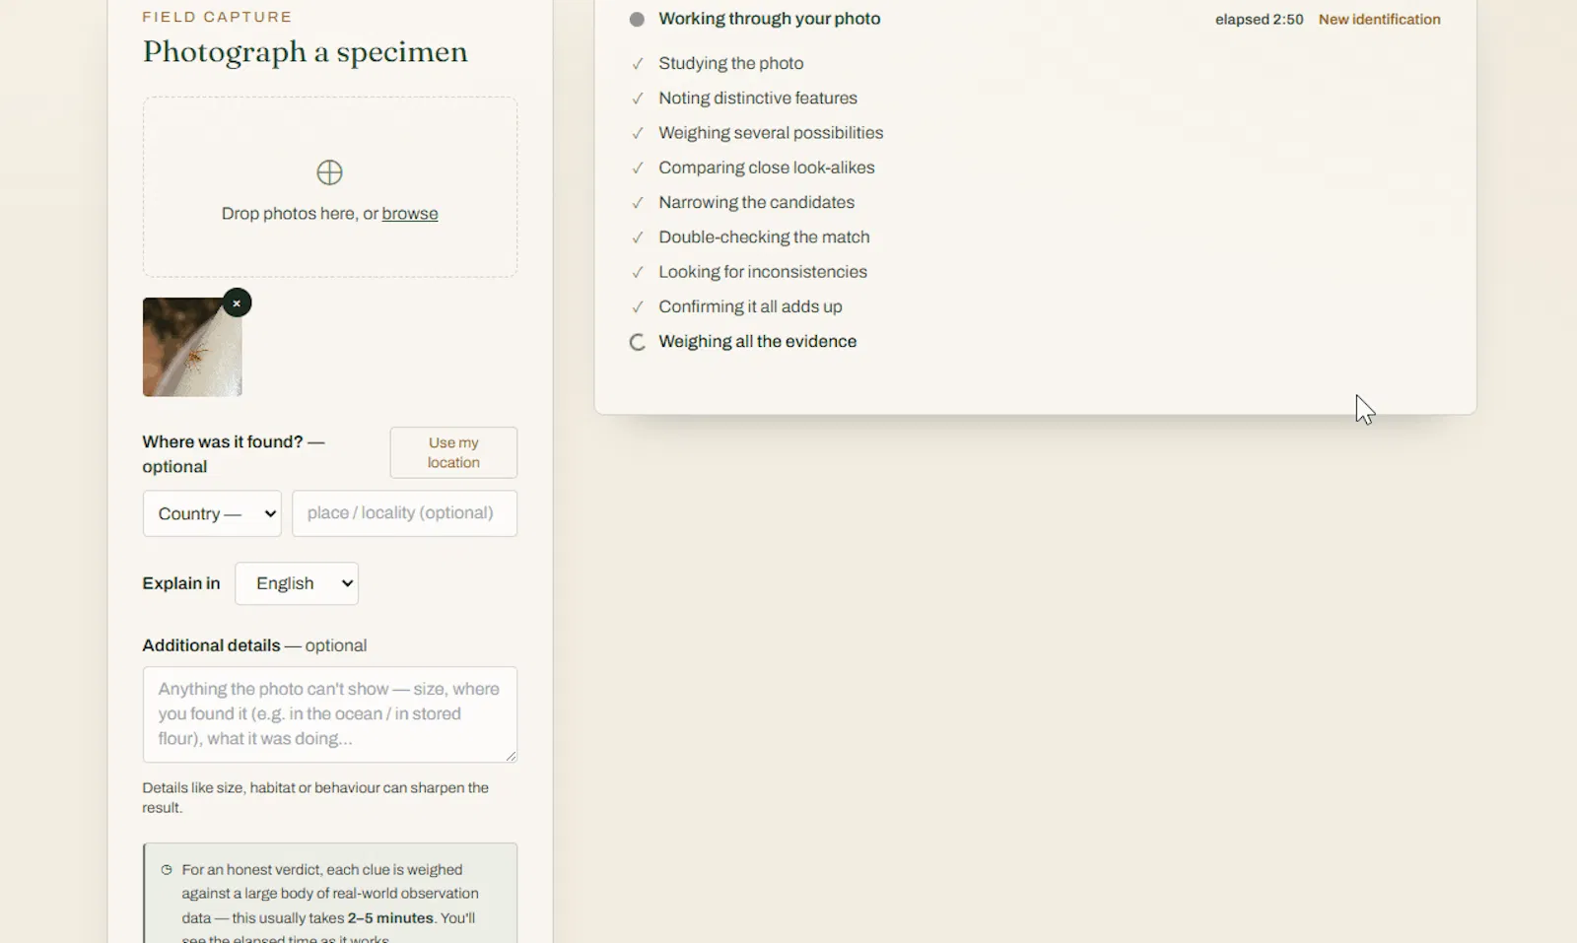Start a New identification

pyautogui.click(x=1379, y=20)
